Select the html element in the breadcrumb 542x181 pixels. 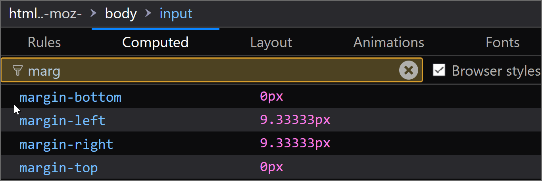pyautogui.click(x=45, y=14)
